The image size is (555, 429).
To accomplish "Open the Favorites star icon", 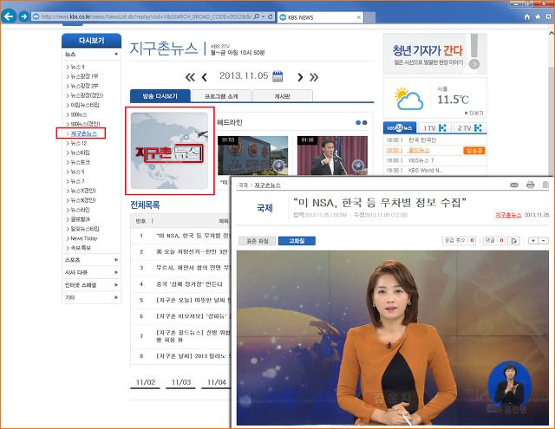I will click(x=538, y=16).
